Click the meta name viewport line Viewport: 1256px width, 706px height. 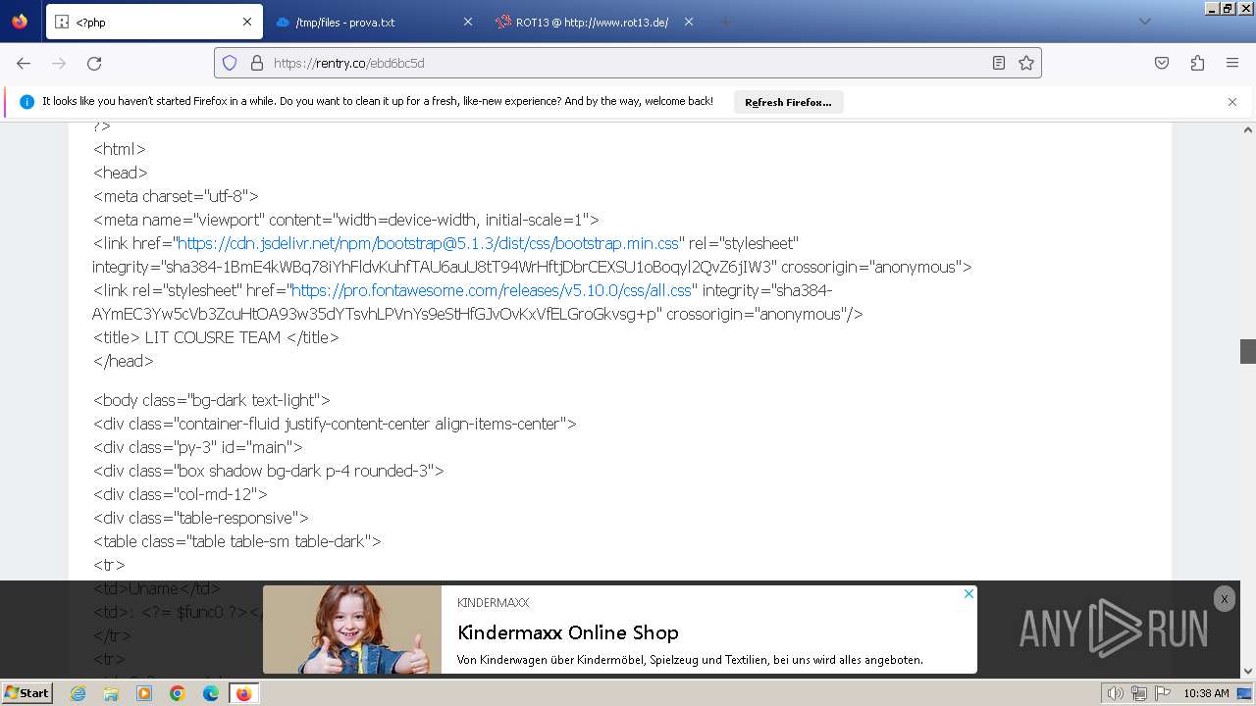pyautogui.click(x=346, y=220)
